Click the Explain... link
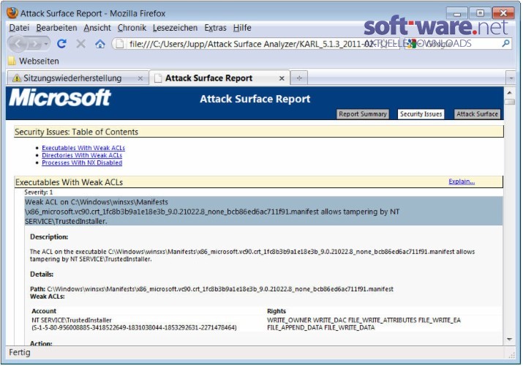Viewport: 523px width, 366px height. pyautogui.click(x=462, y=182)
